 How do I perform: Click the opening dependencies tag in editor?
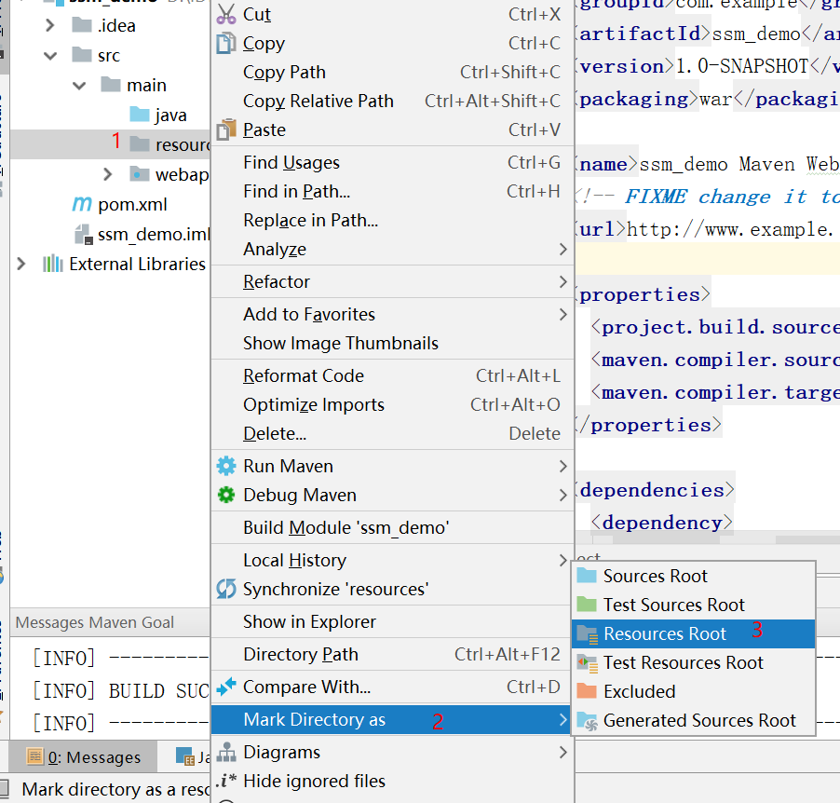point(655,490)
